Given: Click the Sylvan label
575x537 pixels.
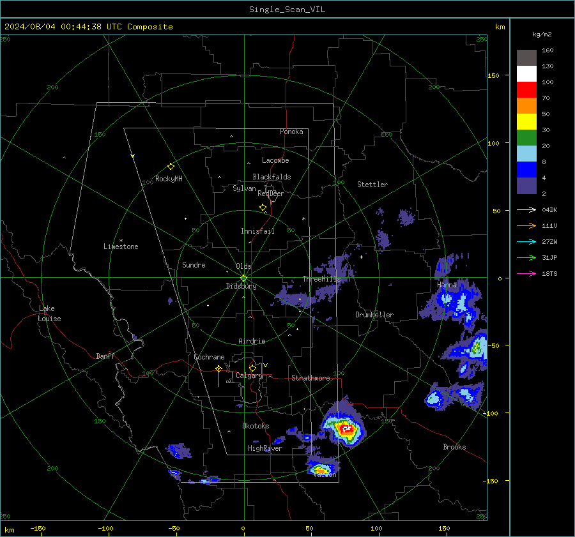Looking at the screenshot, I should 244,188.
